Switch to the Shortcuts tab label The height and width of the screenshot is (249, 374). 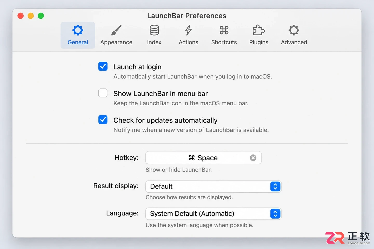[x=224, y=42]
